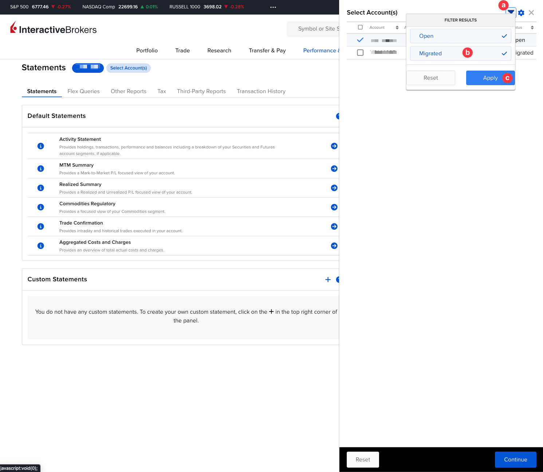Open Trade Confirmation with the blue arrow icon
The width and height of the screenshot is (543, 472).
tap(334, 226)
